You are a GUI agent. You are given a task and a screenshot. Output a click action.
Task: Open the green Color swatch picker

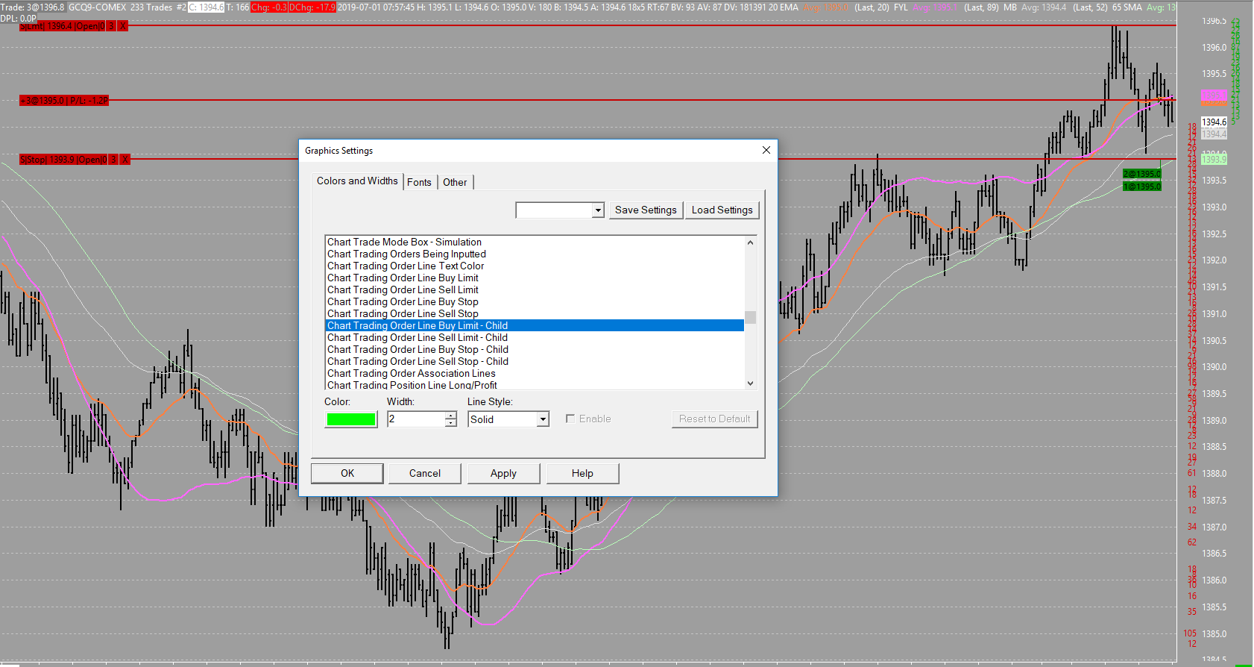[x=351, y=419]
